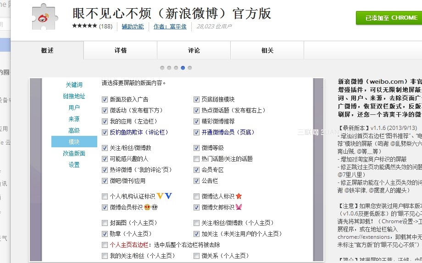422x263 pixels.
Task: Open the 评论 tab
Action: pyautogui.click(x=194, y=50)
